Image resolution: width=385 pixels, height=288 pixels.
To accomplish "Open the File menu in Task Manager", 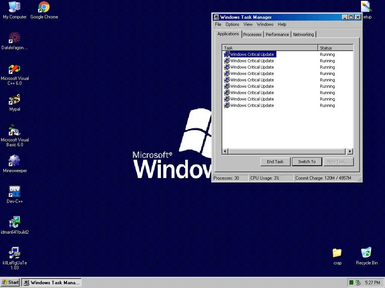I will [x=218, y=24].
